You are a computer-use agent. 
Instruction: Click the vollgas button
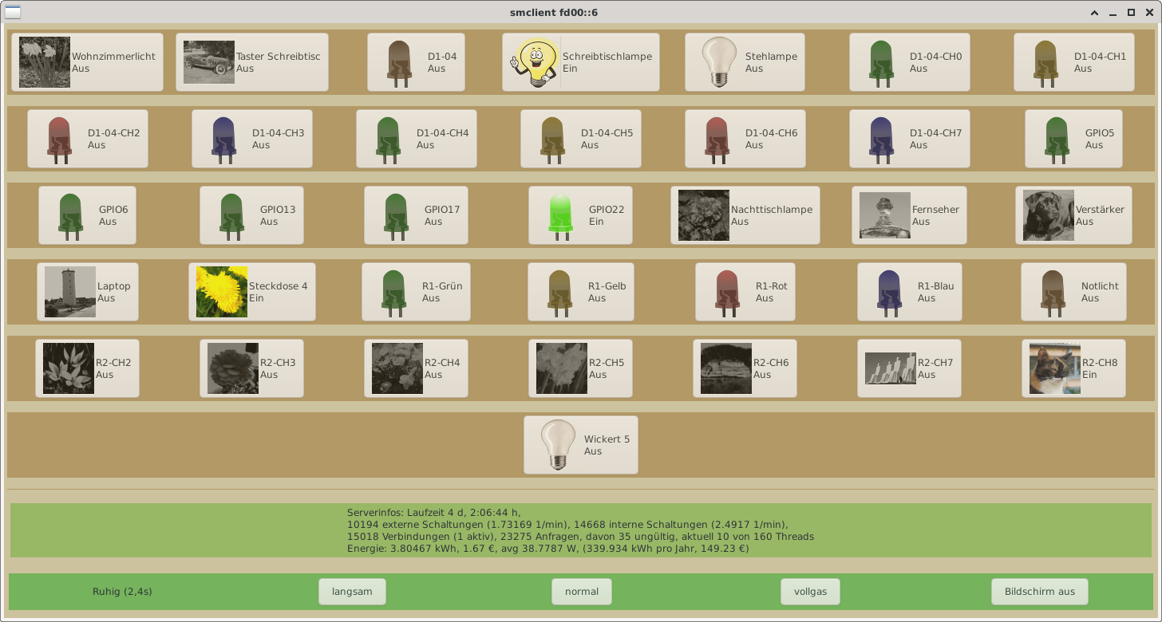(x=810, y=592)
